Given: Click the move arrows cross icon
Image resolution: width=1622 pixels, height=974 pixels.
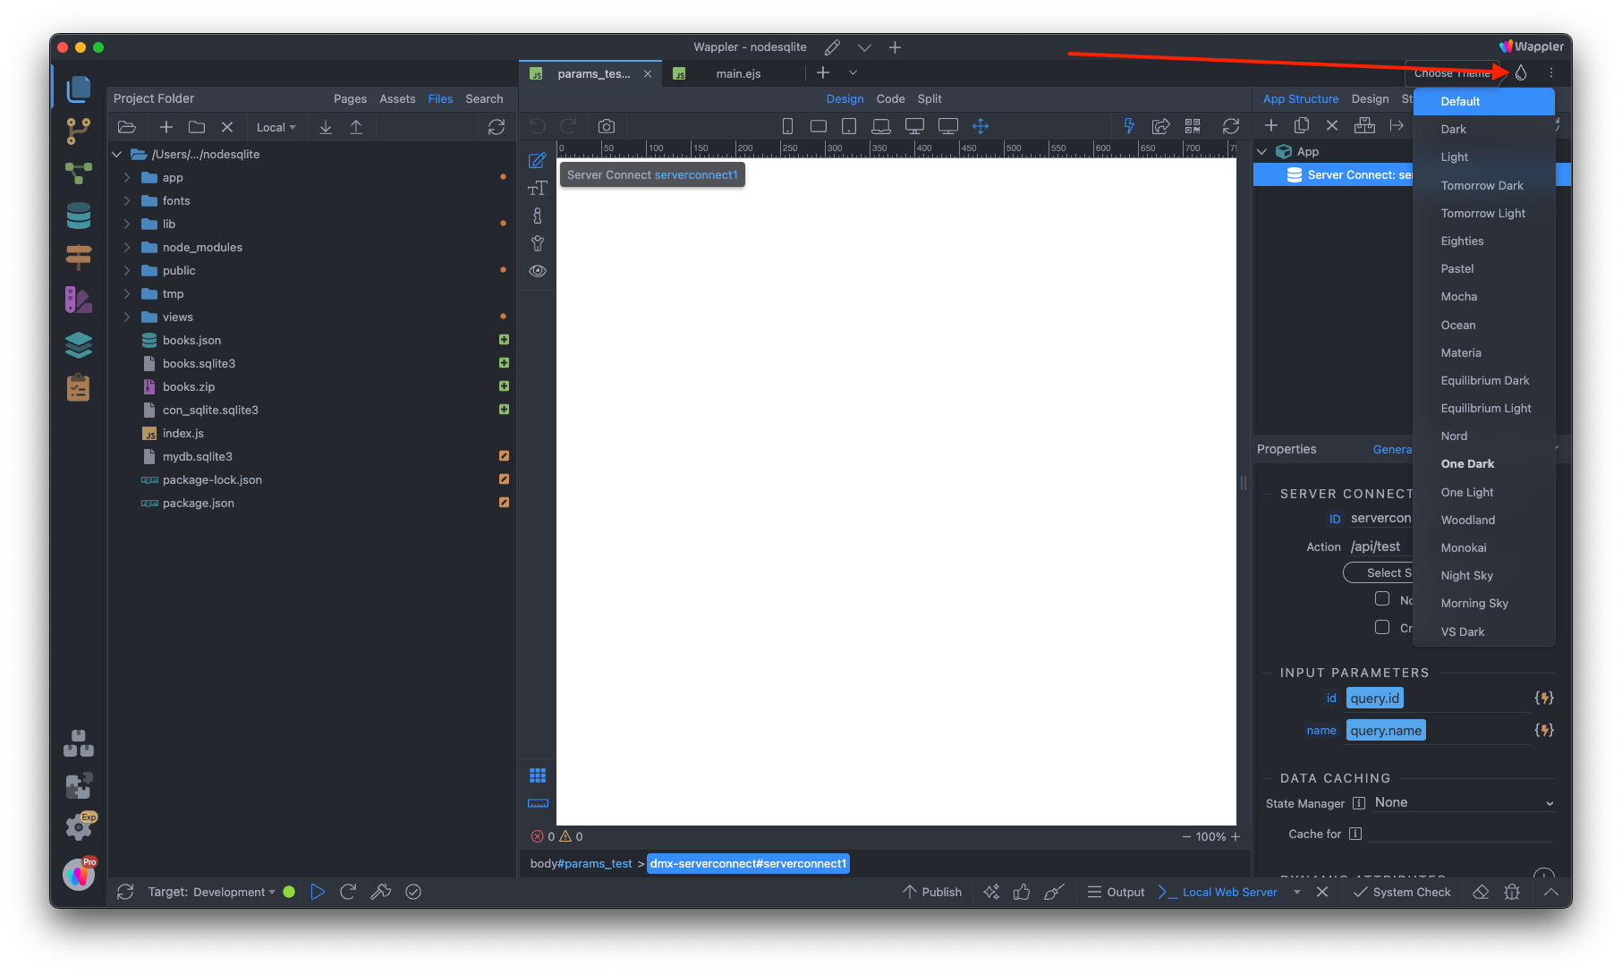Looking at the screenshot, I should pos(981,126).
